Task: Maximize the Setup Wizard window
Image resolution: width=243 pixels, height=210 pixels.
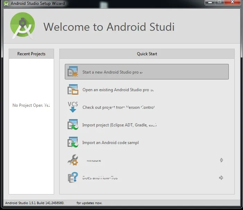Action: click(219, 2)
